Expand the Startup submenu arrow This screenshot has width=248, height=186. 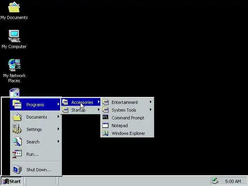99,109
